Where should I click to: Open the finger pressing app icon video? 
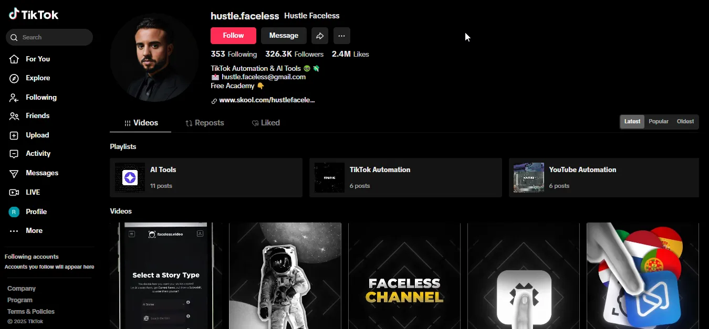(524, 275)
